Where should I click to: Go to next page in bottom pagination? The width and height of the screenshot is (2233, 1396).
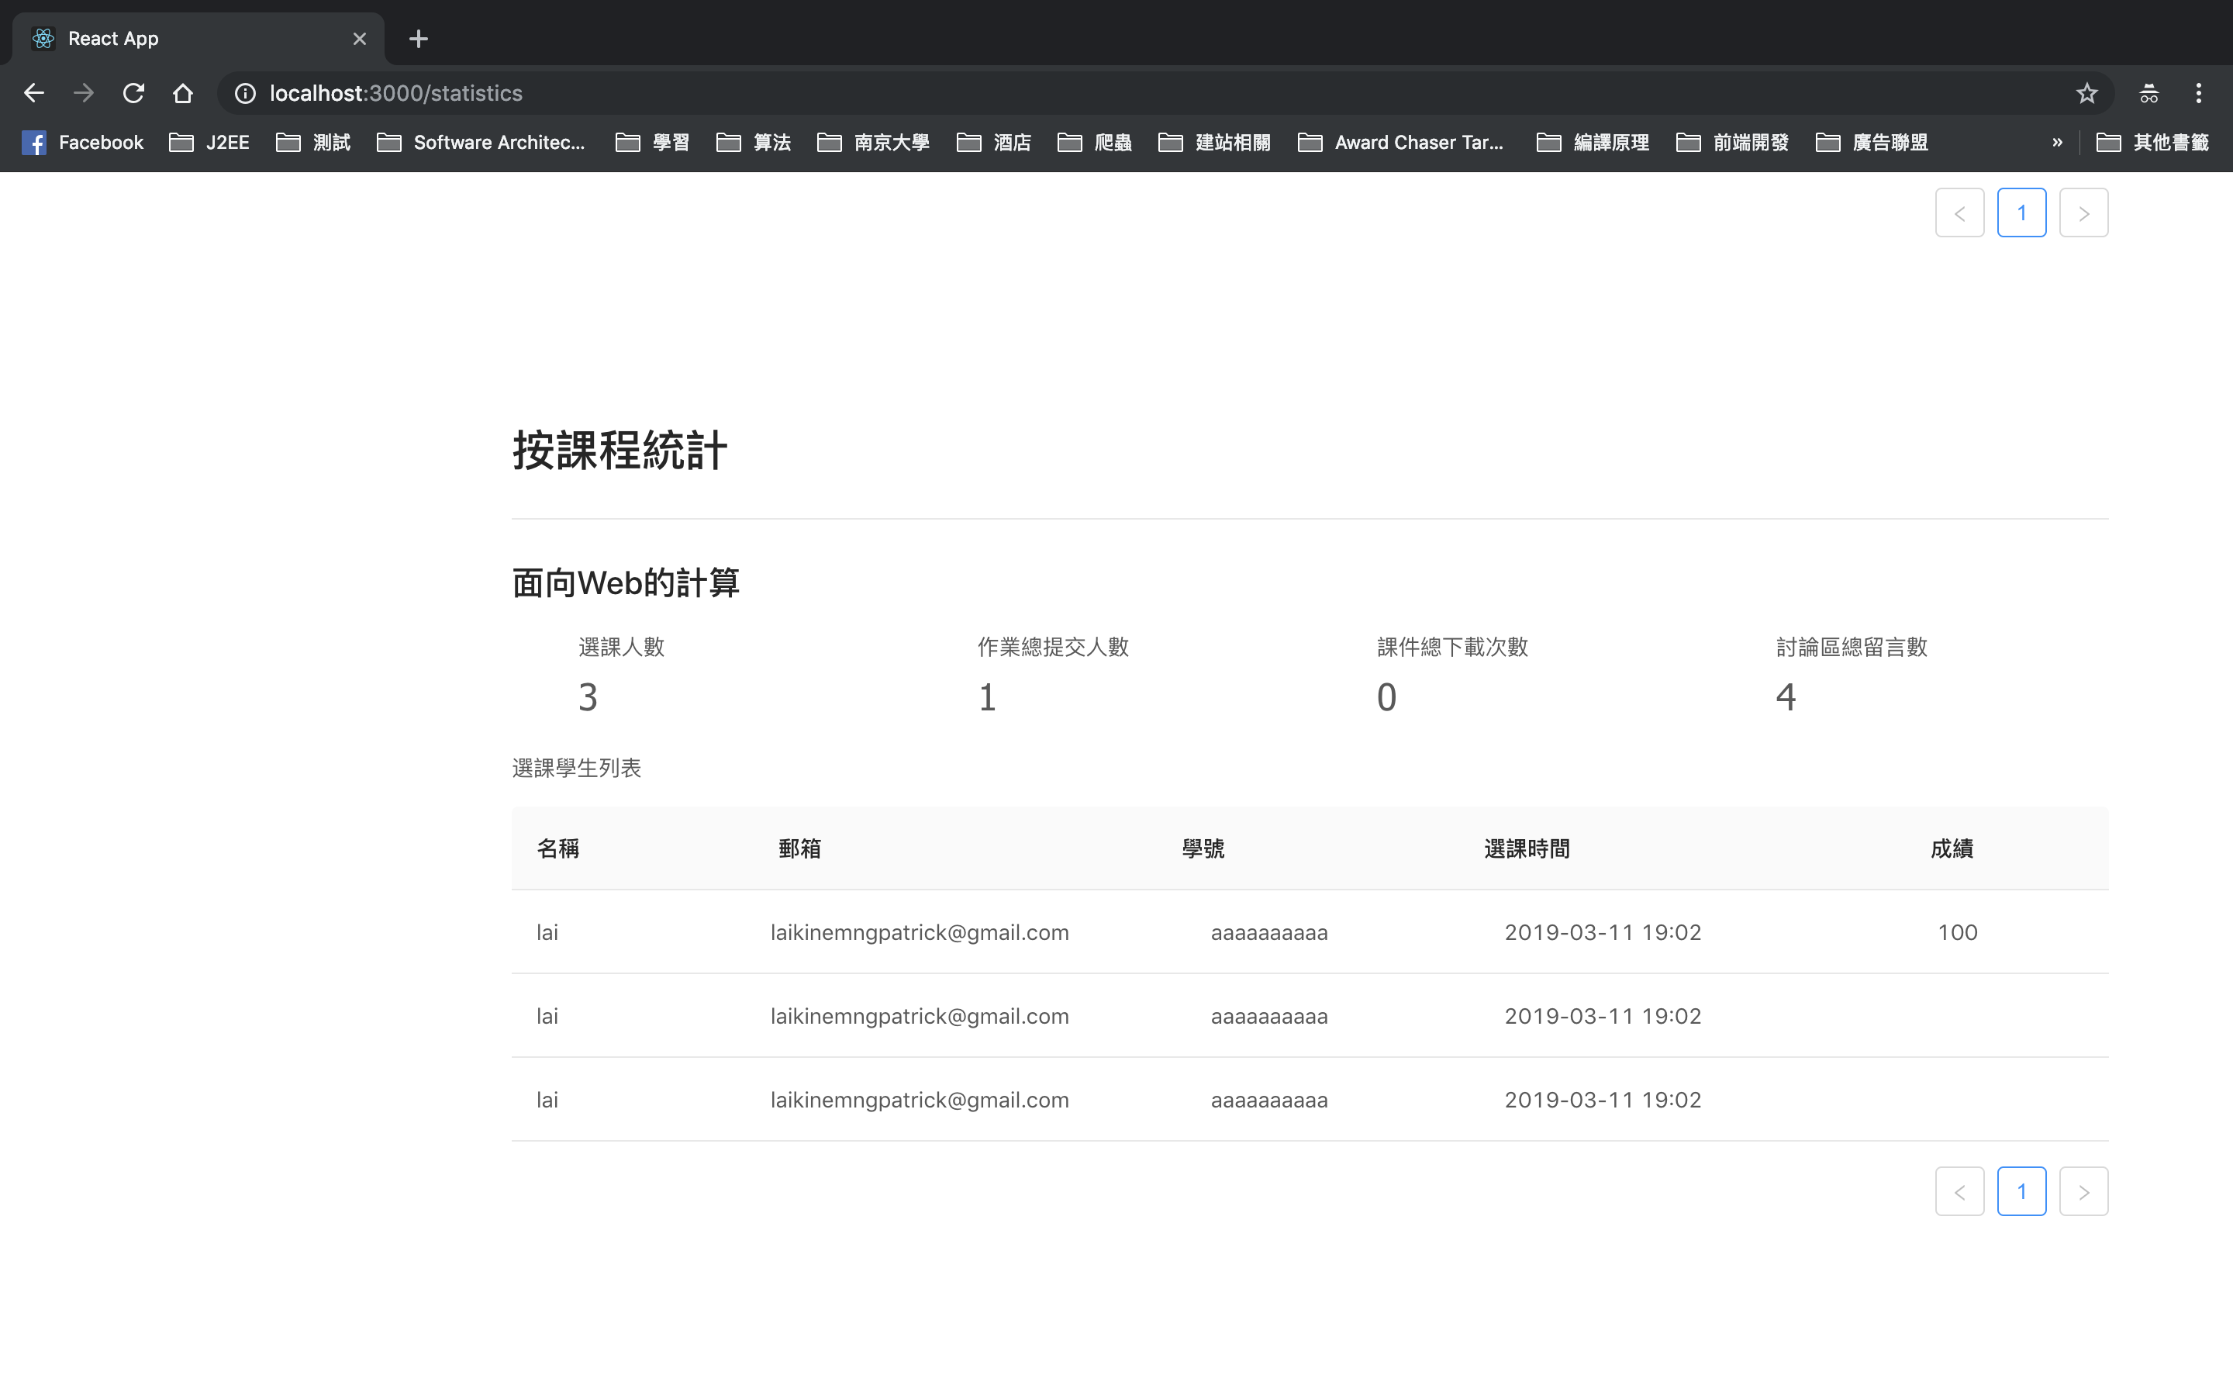click(2083, 1191)
